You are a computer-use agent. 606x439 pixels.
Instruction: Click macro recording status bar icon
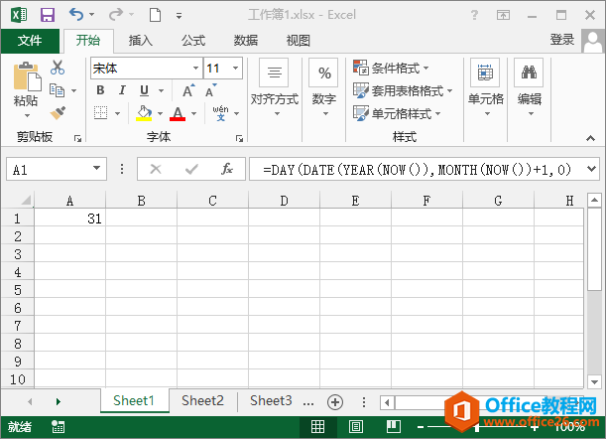pos(58,427)
